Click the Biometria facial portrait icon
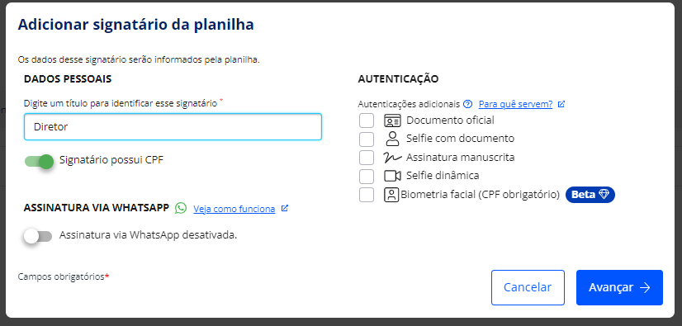This screenshot has height=326, width=682. 391,195
